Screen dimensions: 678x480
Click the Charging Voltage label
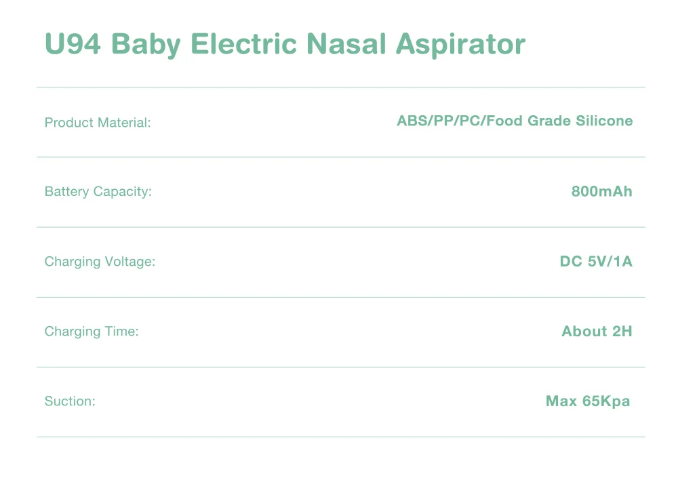tap(100, 262)
